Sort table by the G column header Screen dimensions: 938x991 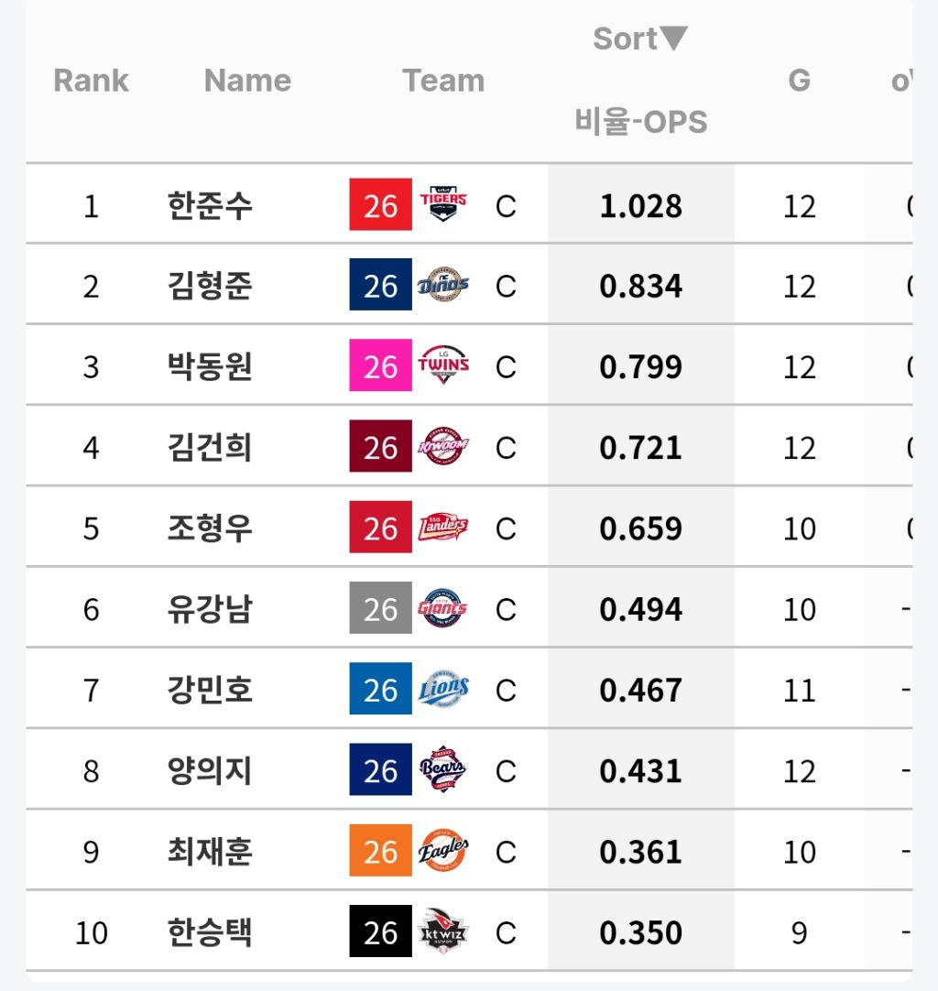pos(799,81)
